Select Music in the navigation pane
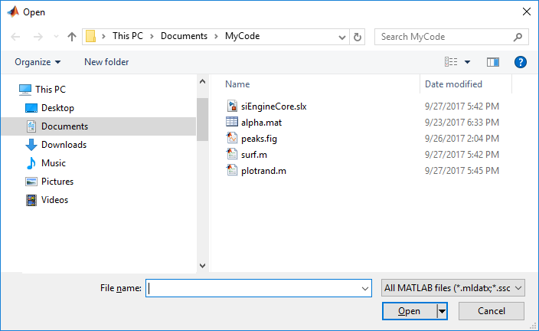The height and width of the screenshot is (331, 539). click(54, 162)
